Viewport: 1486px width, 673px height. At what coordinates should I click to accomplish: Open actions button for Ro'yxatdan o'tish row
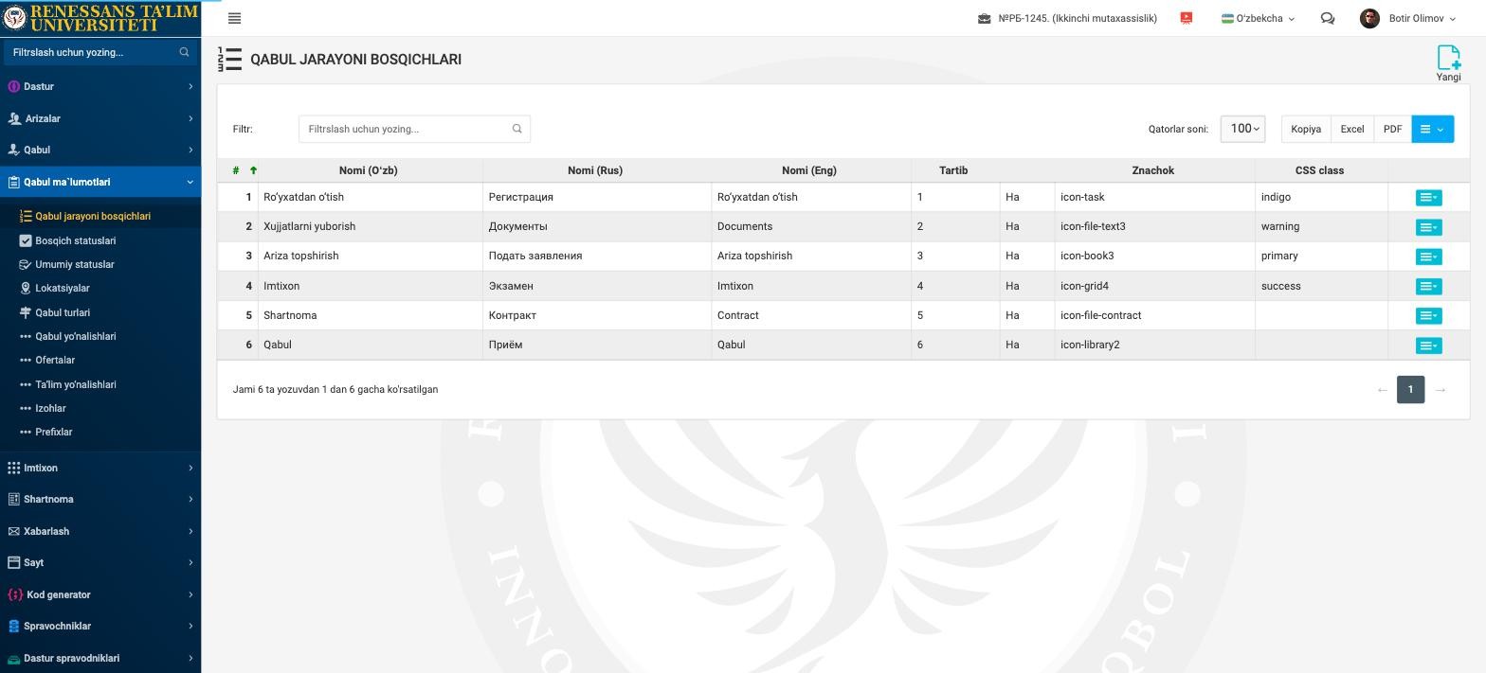pyautogui.click(x=1428, y=198)
